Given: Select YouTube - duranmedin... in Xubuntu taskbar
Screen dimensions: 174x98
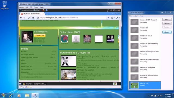Looking at the screenshot, I should (x=35, y=84).
